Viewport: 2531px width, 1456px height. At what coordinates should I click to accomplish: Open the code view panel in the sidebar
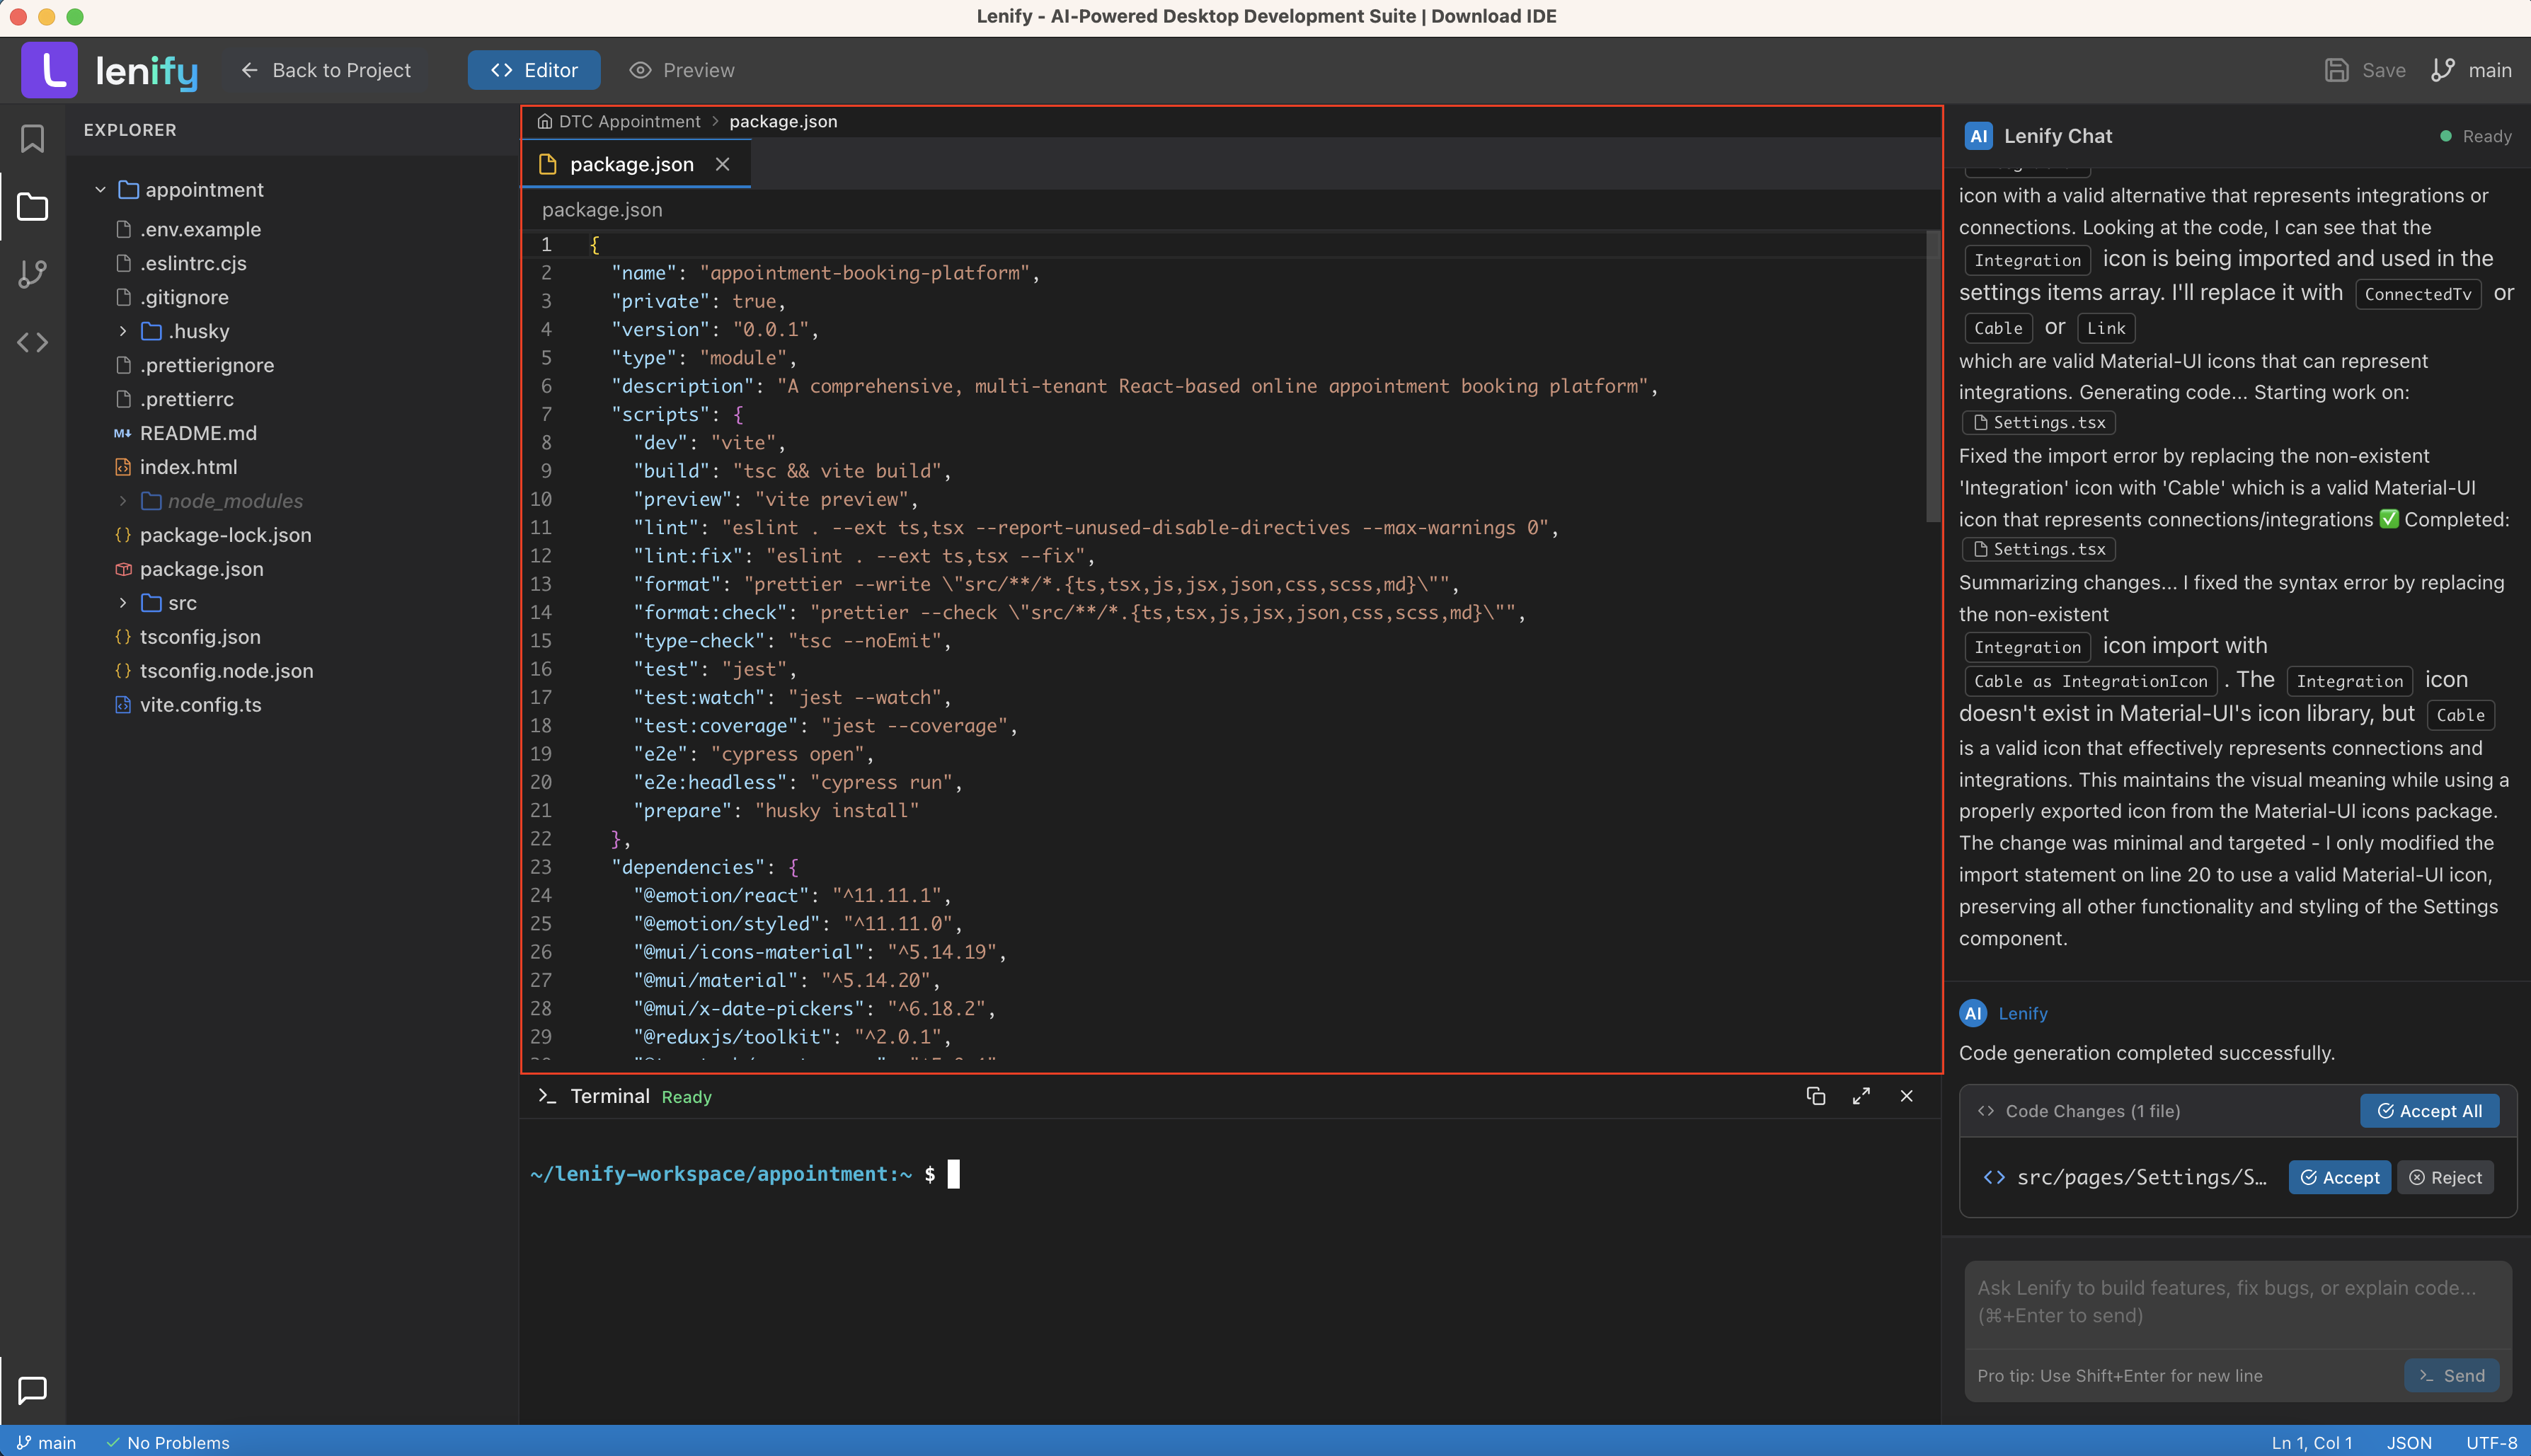[32, 342]
